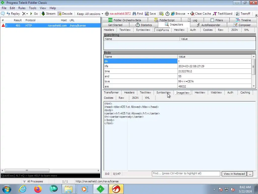Click the Find text input field
Viewport: 258px width, 194px height.
(x=186, y=174)
